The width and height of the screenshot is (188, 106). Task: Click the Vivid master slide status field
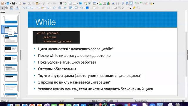(x=62, y=101)
